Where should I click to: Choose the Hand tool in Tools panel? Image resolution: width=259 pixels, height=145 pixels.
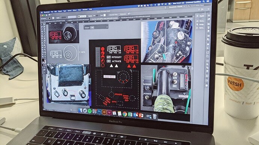click(x=42, y=57)
